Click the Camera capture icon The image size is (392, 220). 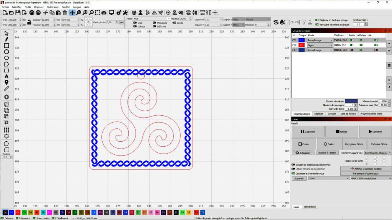pyautogui.click(x=104, y=13)
